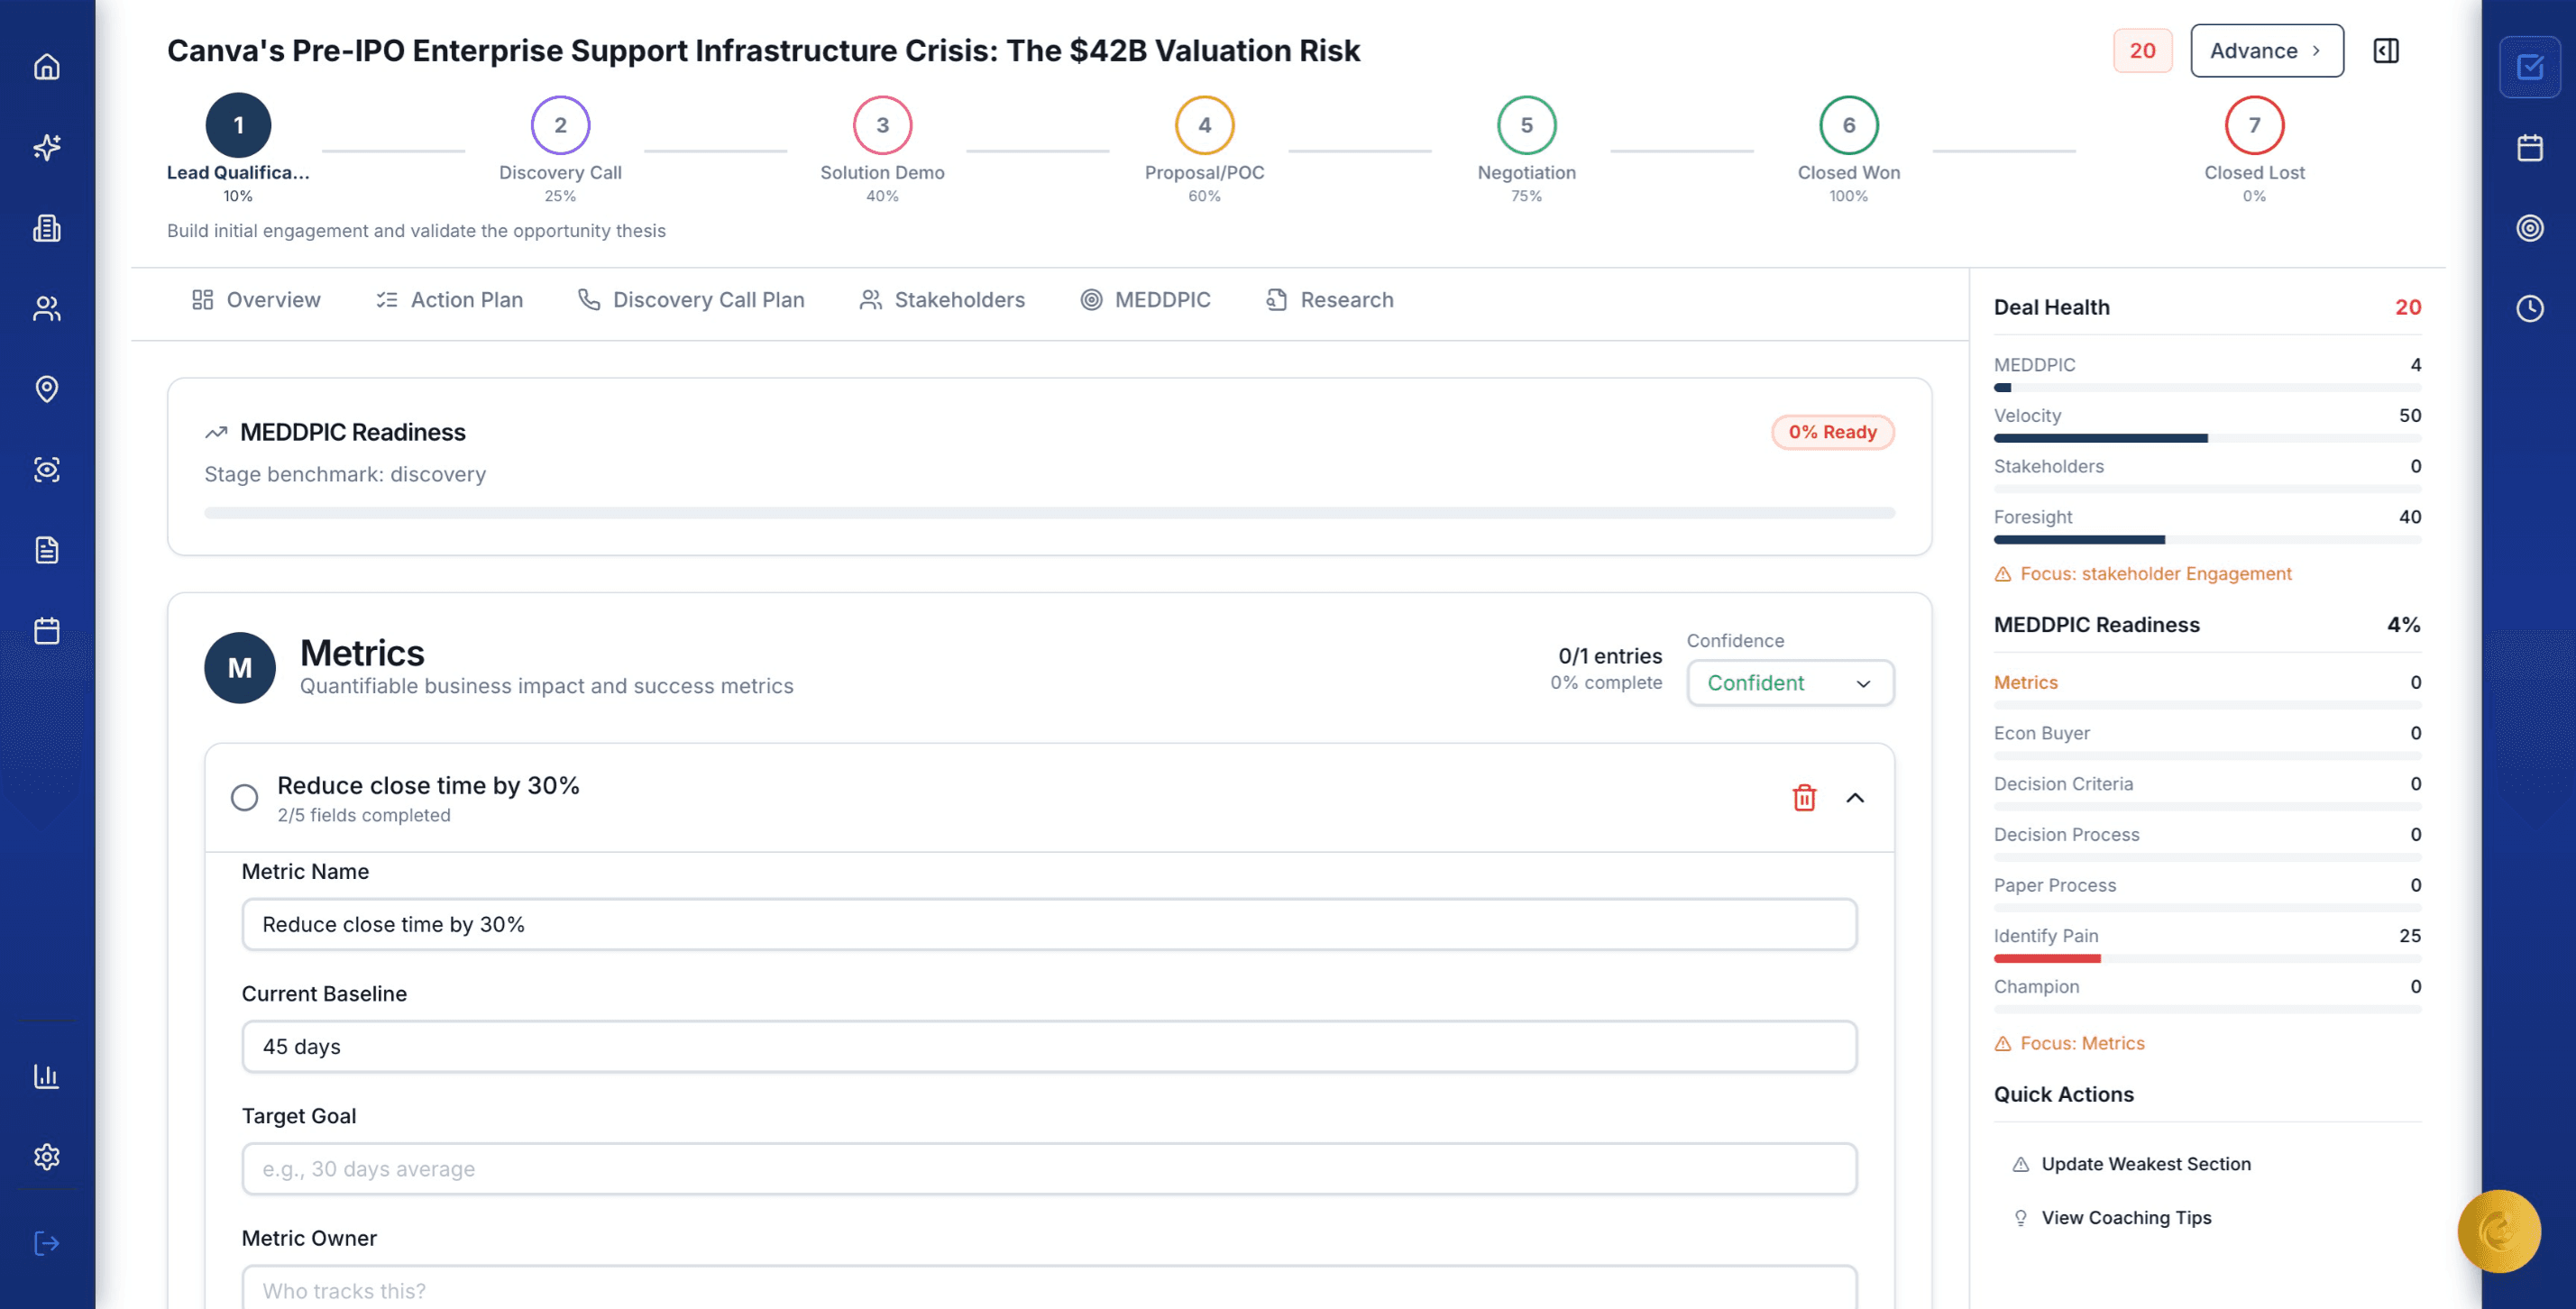The image size is (2576, 1309).
Task: Open the Discovery Call Plan tab
Action: 691,300
